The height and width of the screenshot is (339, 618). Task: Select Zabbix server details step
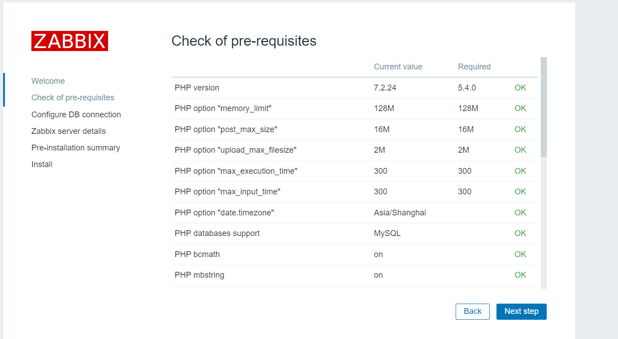pos(69,131)
